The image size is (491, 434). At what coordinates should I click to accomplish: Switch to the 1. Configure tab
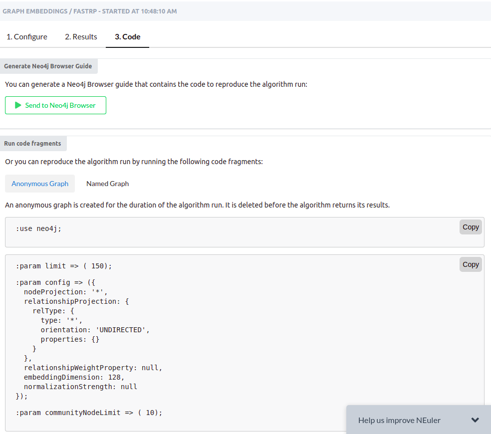coord(27,36)
